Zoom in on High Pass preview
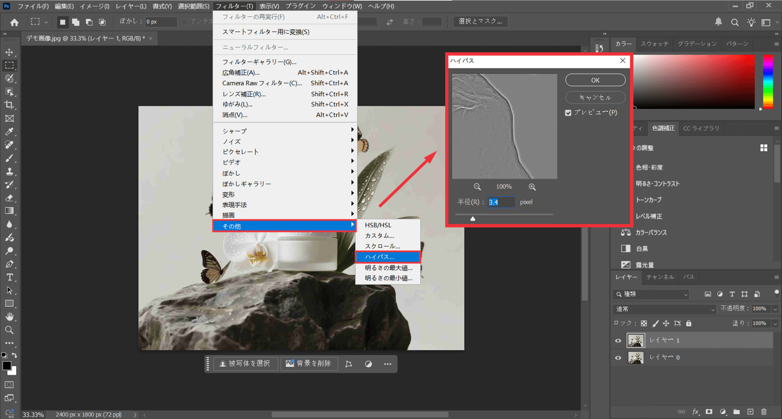Screen dimensions: 782x419 532,187
